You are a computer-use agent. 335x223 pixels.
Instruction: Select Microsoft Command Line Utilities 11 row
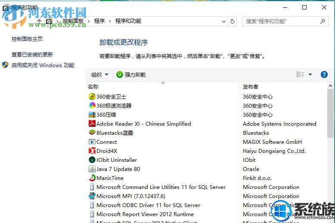pyautogui.click(x=161, y=187)
